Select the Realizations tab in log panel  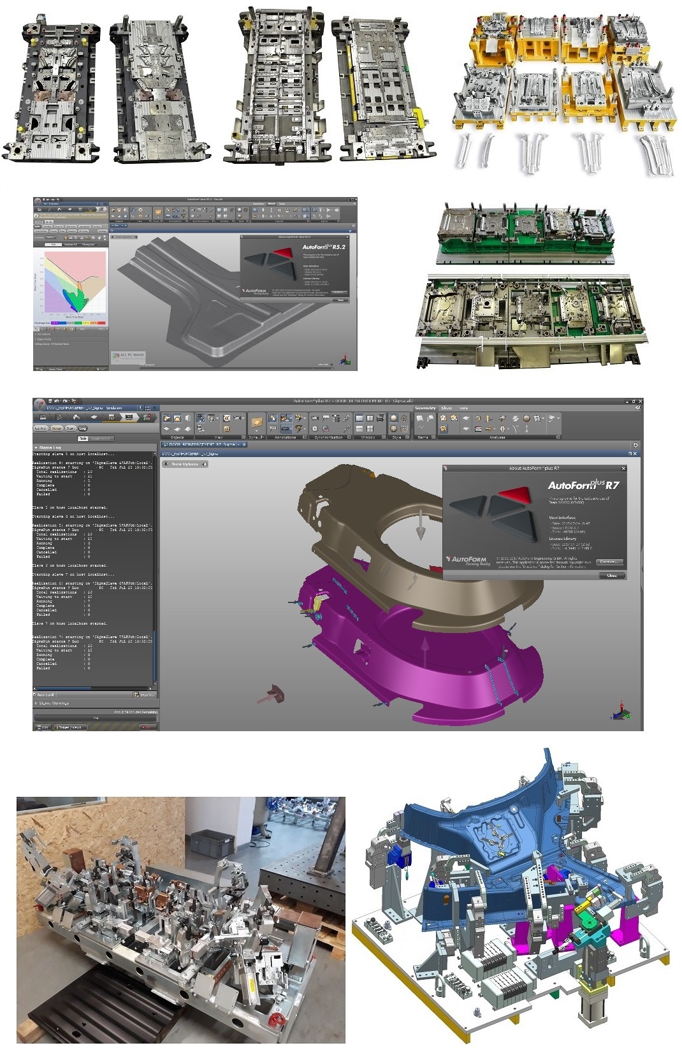(101, 439)
